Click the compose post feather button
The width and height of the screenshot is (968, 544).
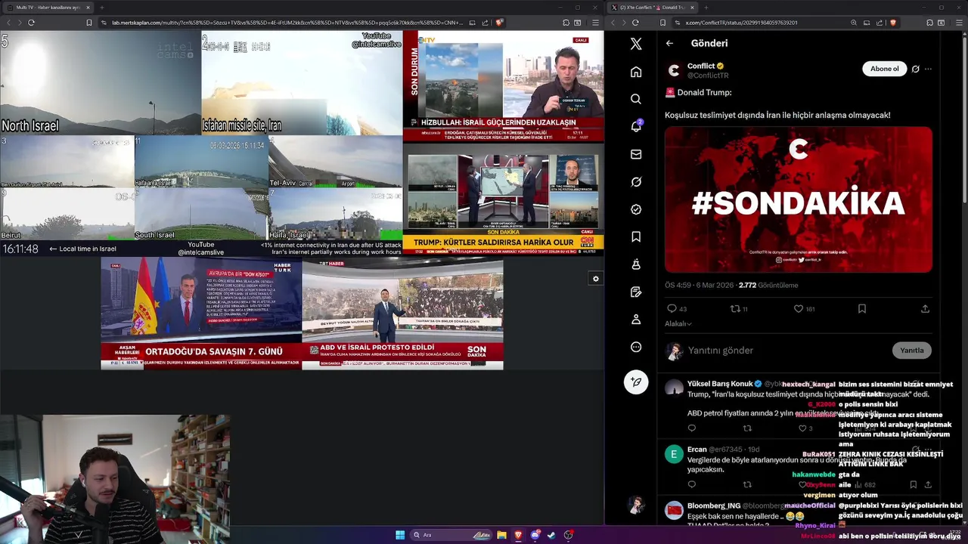click(x=636, y=382)
